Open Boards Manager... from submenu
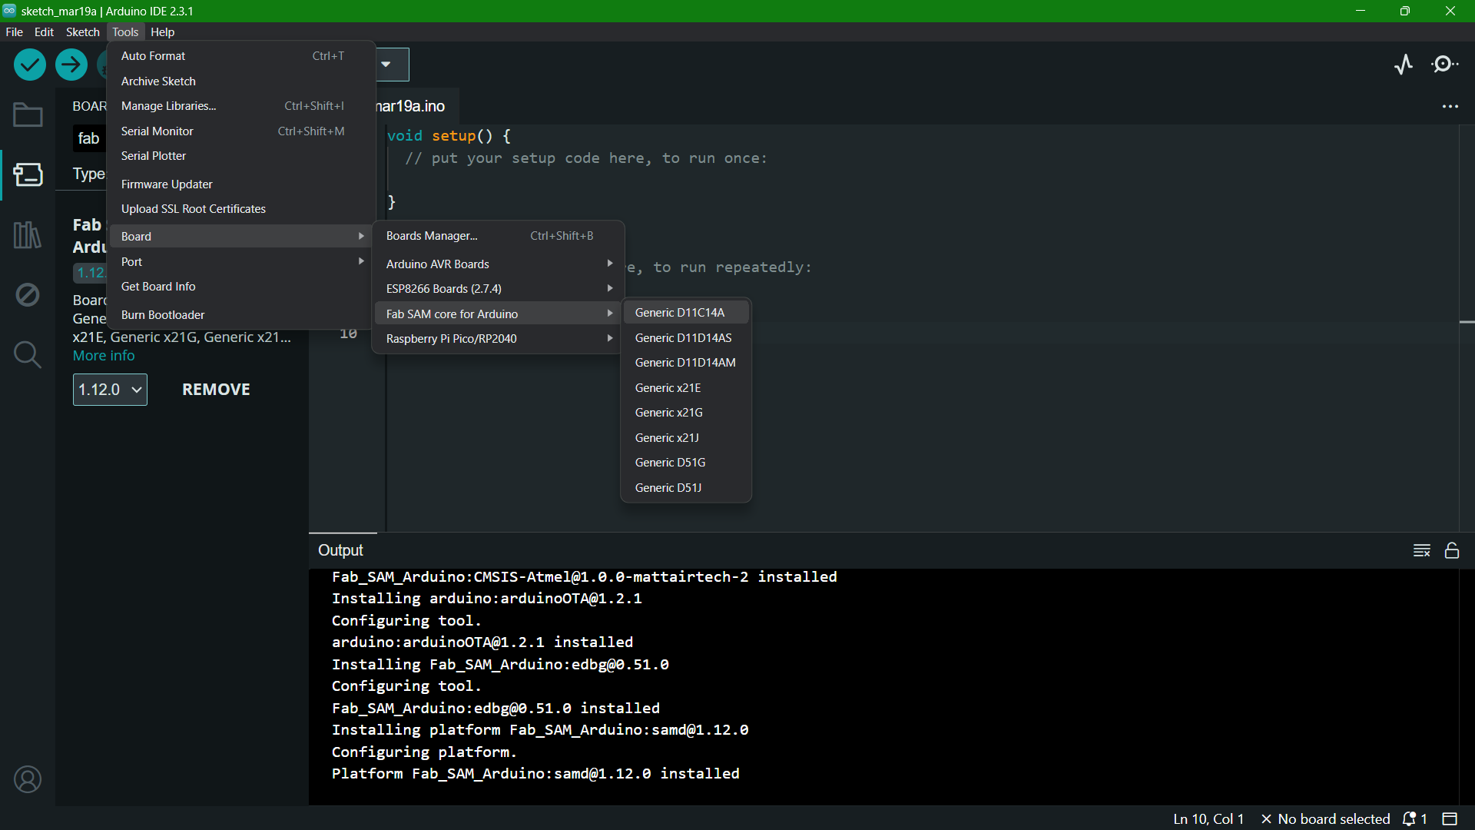The height and width of the screenshot is (830, 1475). [x=499, y=236]
